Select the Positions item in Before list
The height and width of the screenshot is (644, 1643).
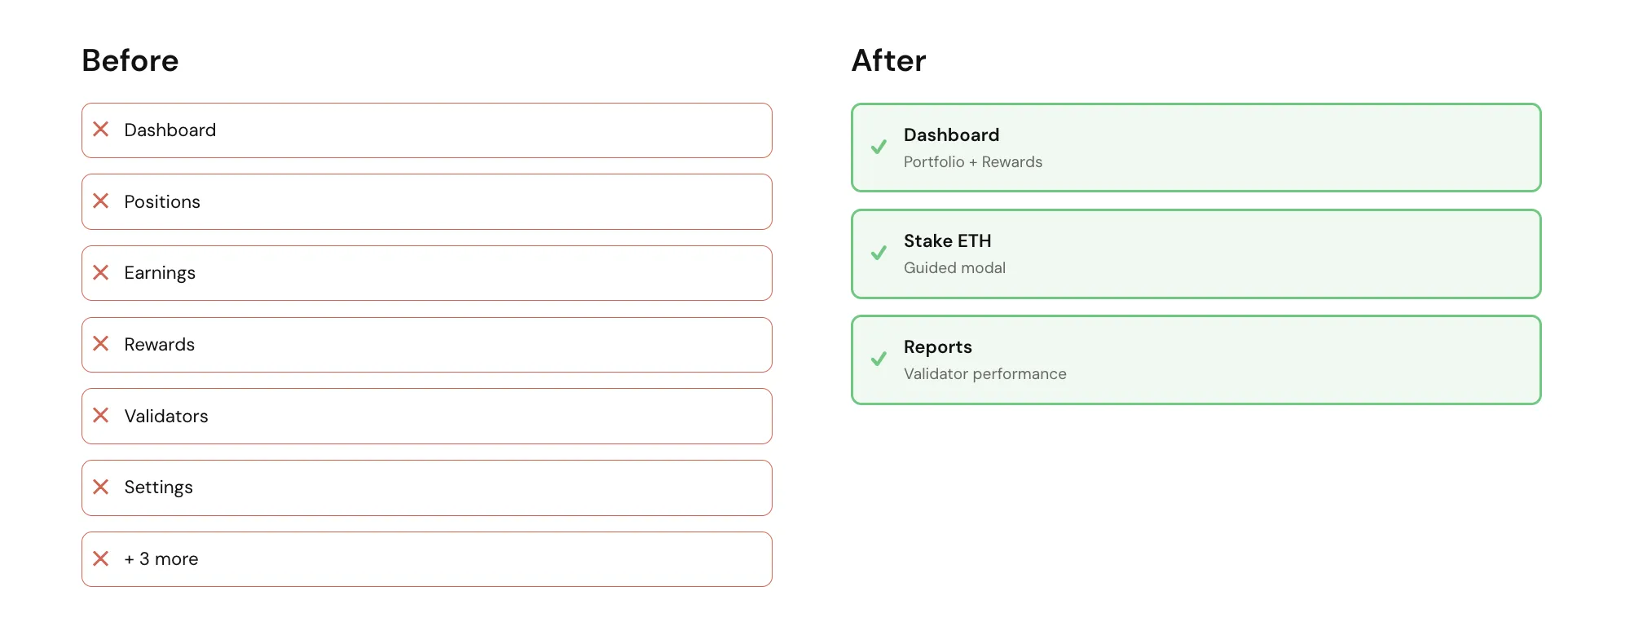[426, 201]
